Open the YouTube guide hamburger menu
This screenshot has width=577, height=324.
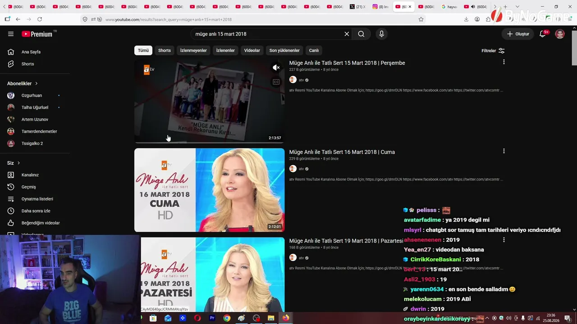(11, 34)
